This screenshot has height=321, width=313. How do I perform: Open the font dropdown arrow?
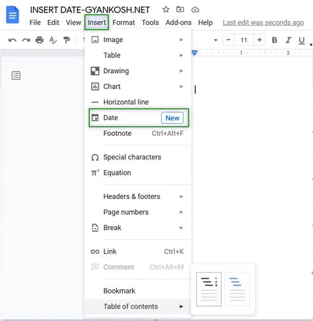point(216,40)
